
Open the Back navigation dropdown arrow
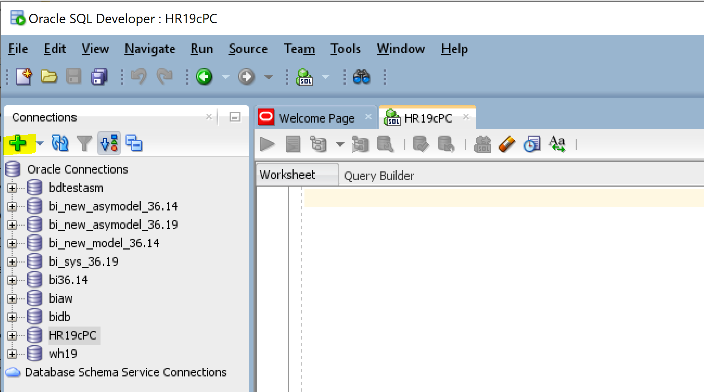(226, 77)
